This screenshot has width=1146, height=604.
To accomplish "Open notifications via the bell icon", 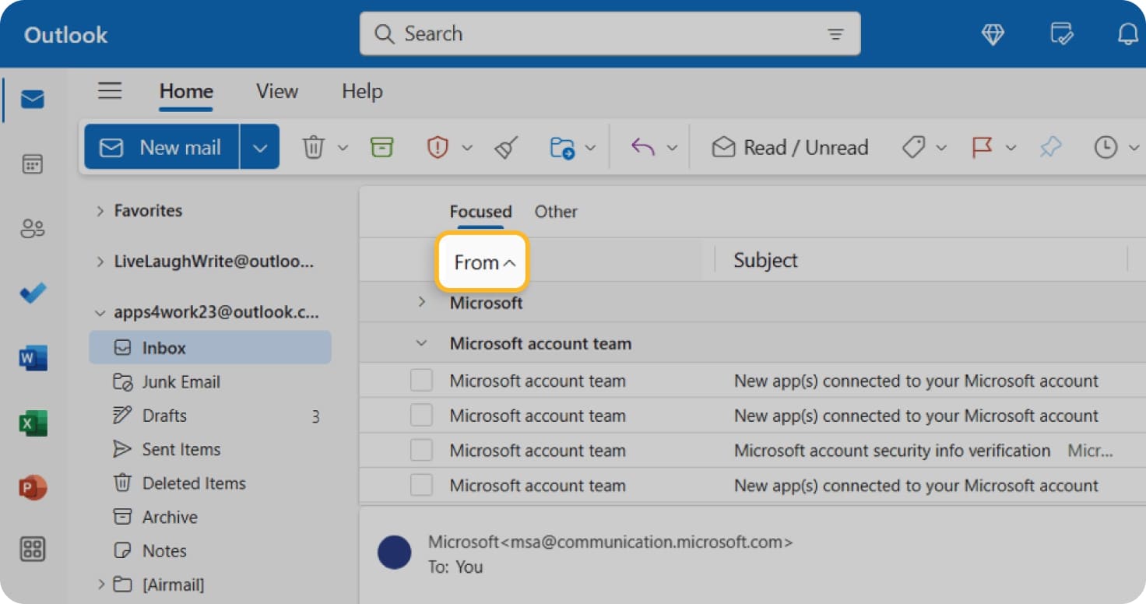I will click(1127, 33).
